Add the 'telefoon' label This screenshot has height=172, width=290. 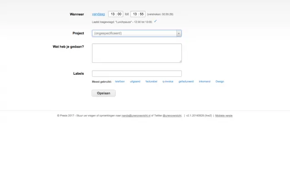pos(120,81)
